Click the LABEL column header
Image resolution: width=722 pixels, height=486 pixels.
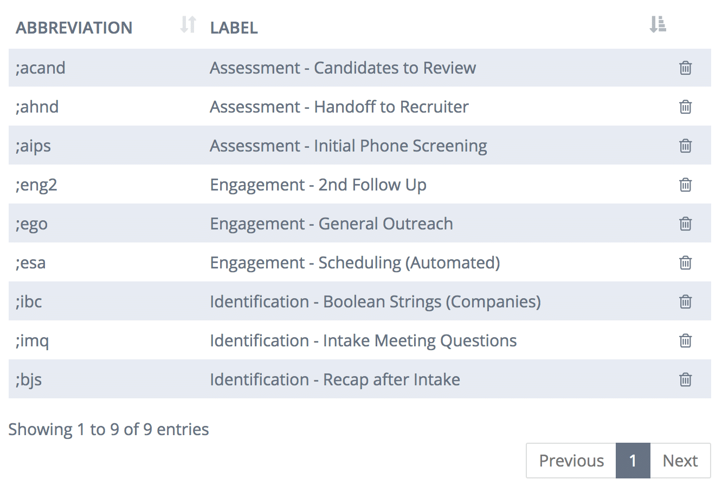coord(234,28)
